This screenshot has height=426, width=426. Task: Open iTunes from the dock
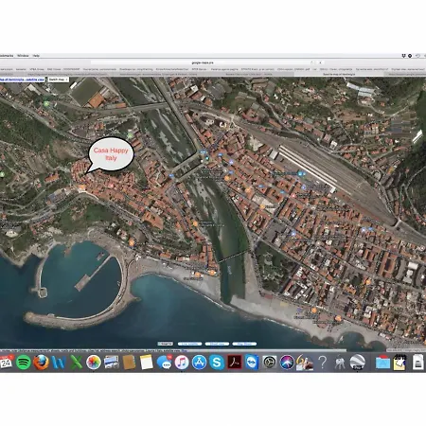182,363
